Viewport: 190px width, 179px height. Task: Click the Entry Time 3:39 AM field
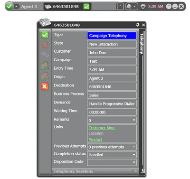coord(112,70)
